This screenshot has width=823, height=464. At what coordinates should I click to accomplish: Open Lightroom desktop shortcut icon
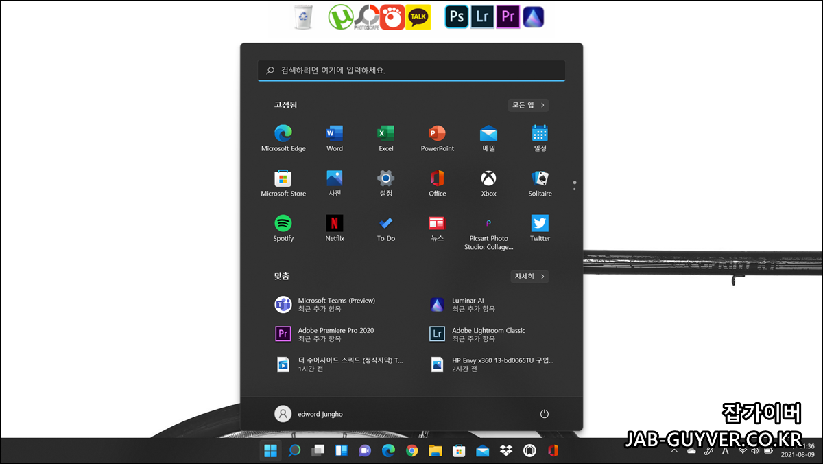482,16
